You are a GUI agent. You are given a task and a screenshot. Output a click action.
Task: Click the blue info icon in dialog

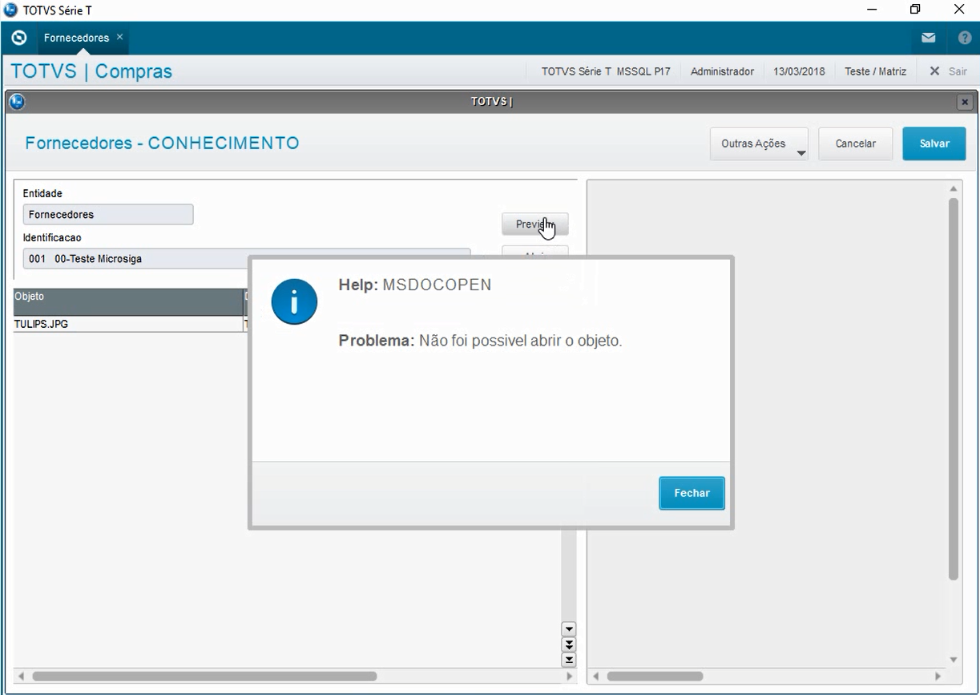point(294,301)
